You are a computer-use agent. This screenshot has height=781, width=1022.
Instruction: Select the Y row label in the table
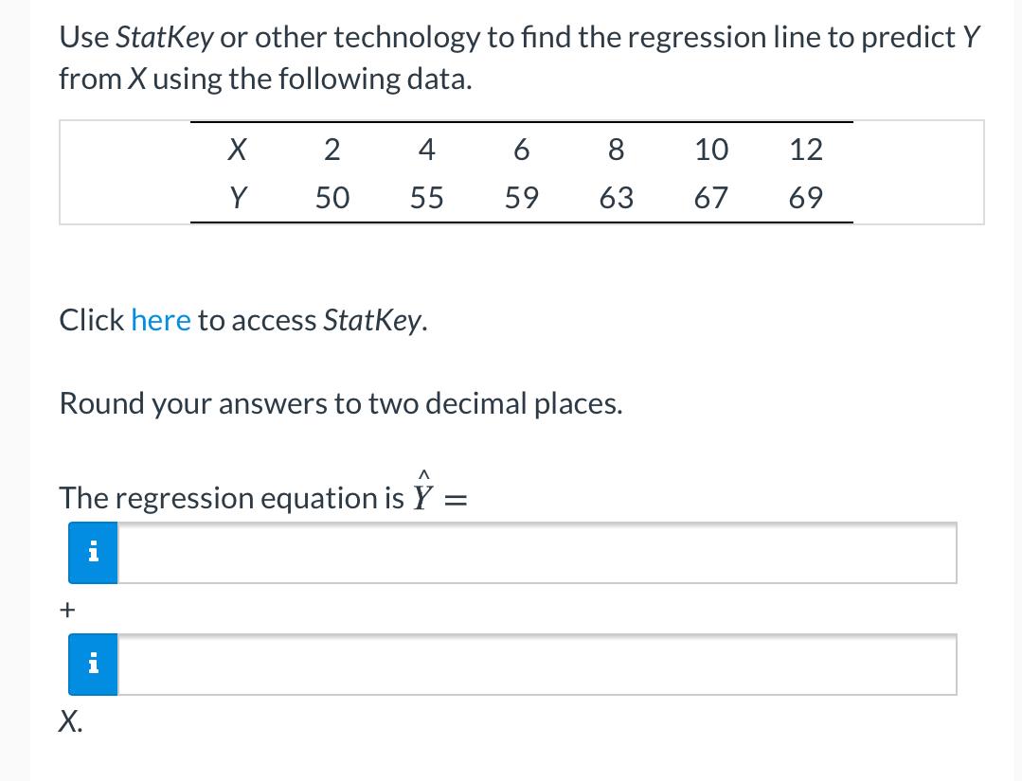[236, 198]
